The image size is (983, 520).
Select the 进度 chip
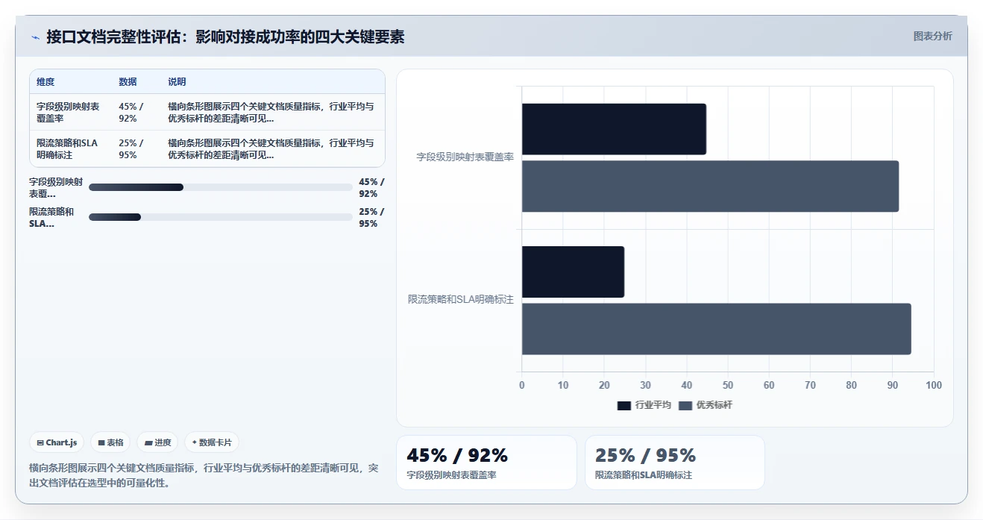157,442
